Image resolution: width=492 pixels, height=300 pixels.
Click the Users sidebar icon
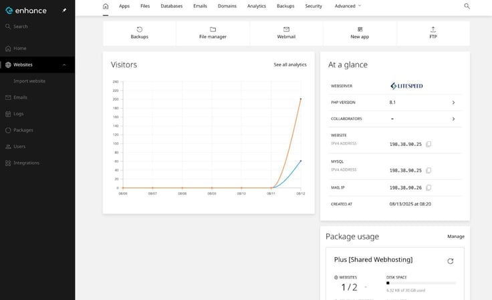8,147
